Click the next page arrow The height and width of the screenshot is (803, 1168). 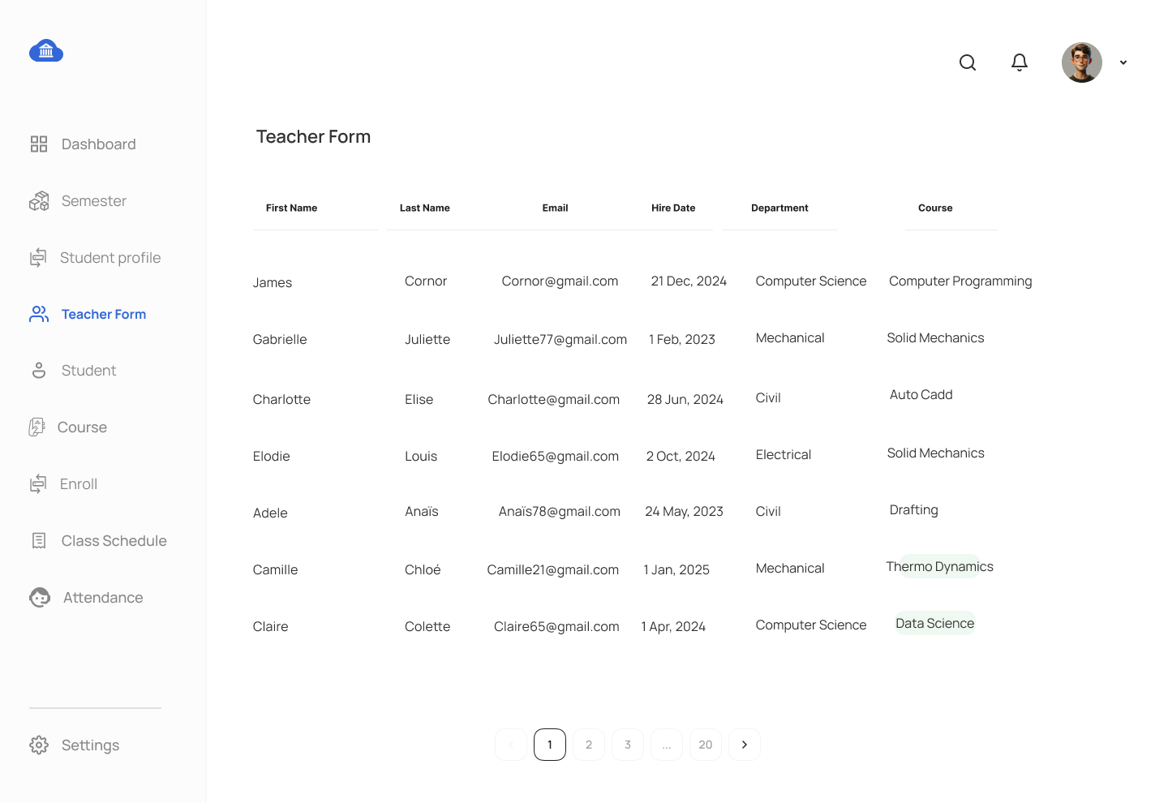[x=745, y=745]
